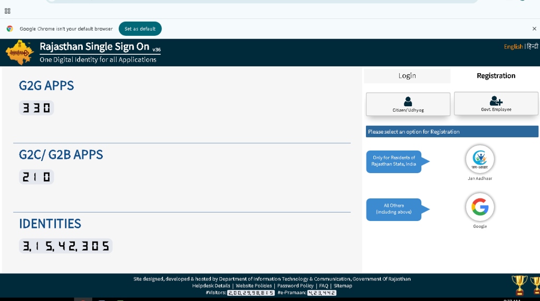The height and width of the screenshot is (301, 540).
Task: Open the Sitemap link
Action: coord(343,286)
